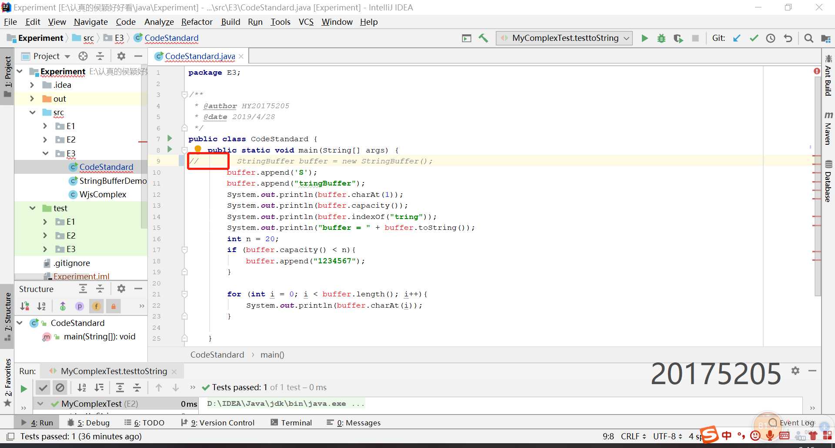Close the CodeStandard.java tab

click(x=241, y=56)
